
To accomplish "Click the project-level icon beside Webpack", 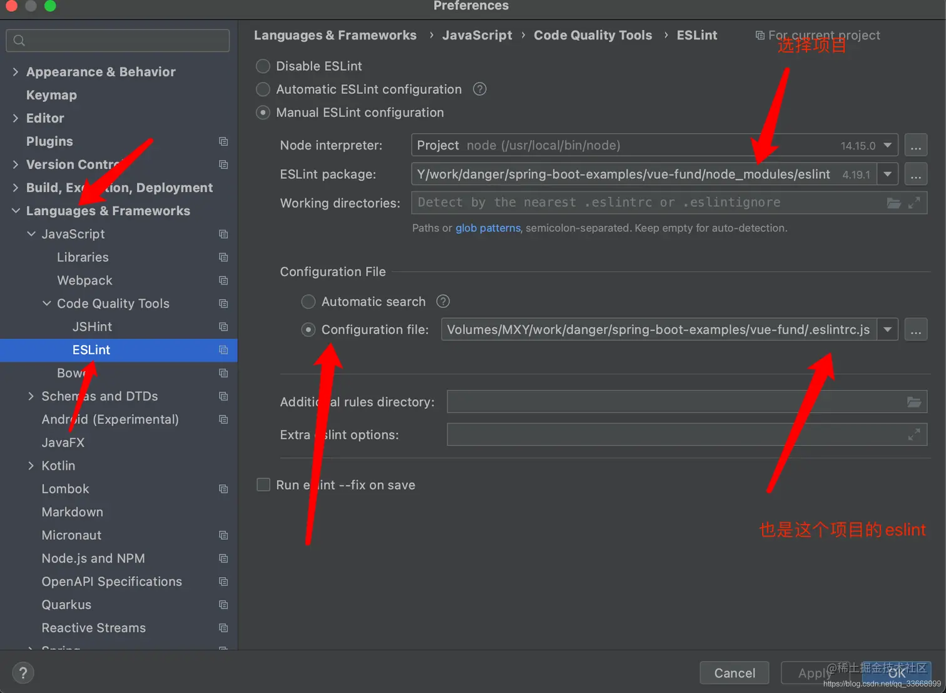I will click(223, 280).
